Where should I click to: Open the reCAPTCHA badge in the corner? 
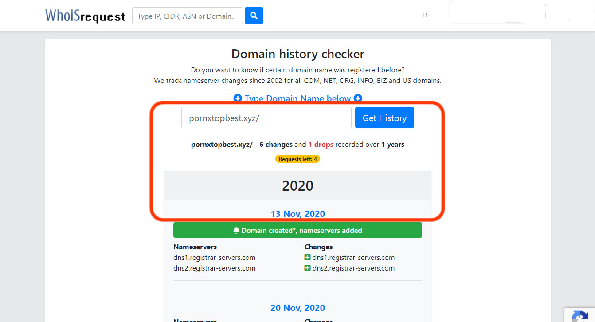tap(580, 315)
